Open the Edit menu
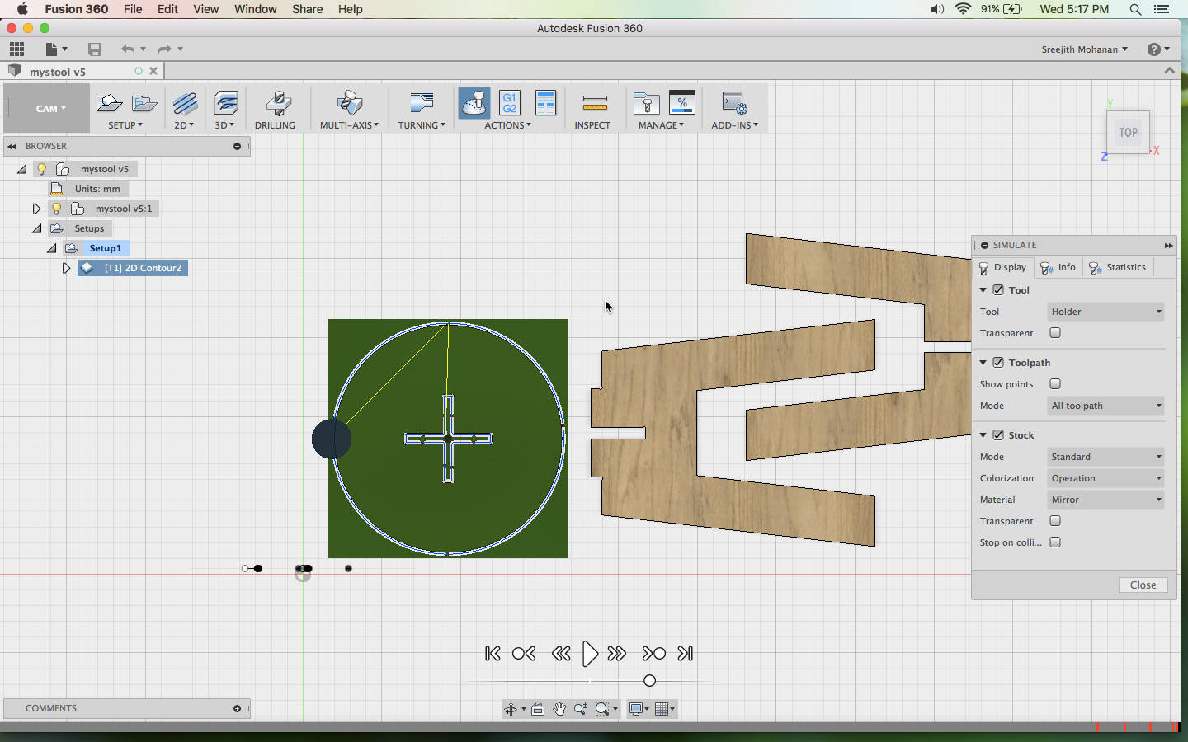 tap(167, 9)
